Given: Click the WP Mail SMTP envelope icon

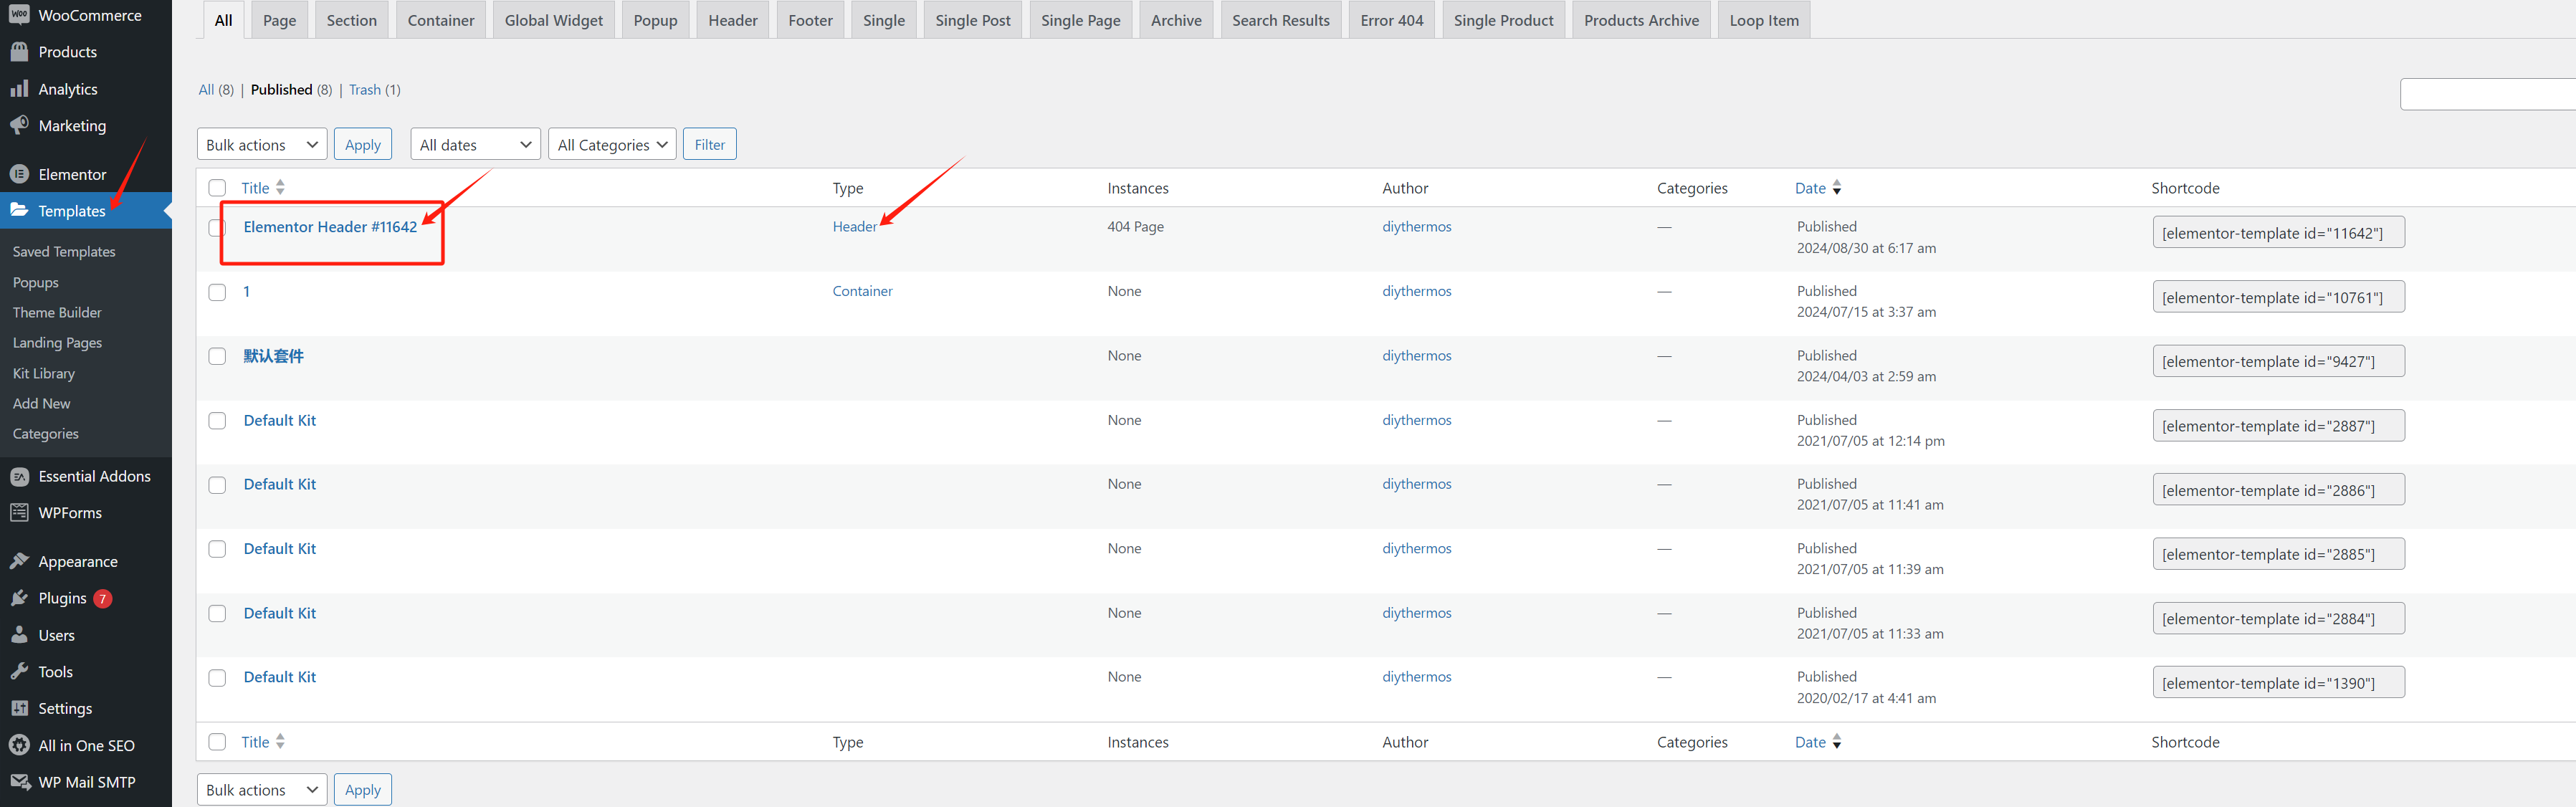Looking at the screenshot, I should [x=19, y=781].
